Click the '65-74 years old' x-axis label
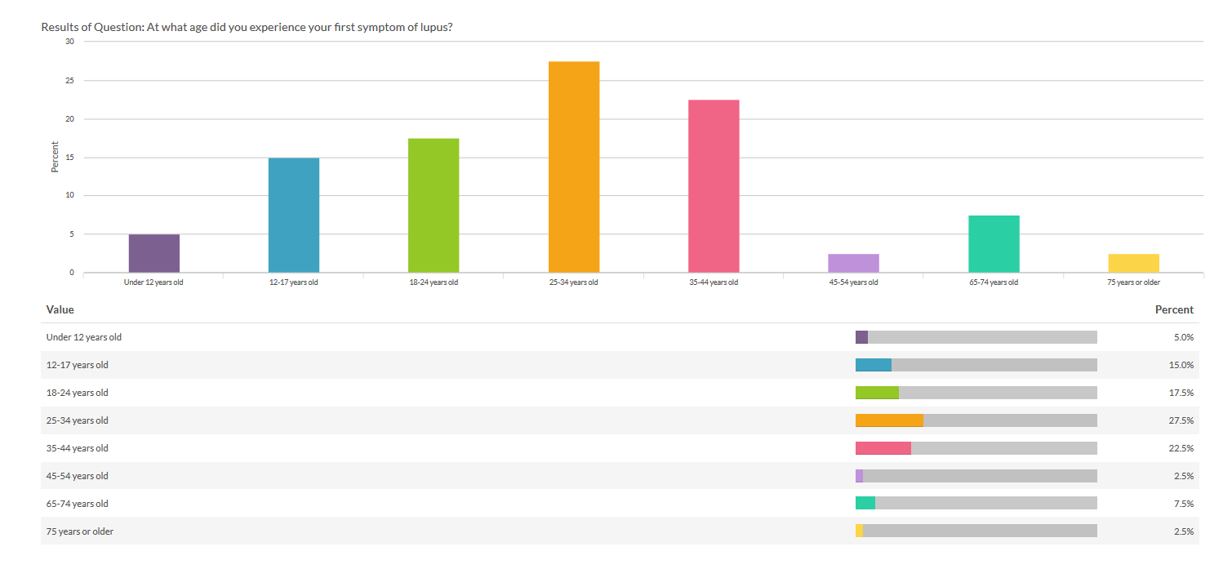Image resolution: width=1232 pixels, height=569 pixels. [x=994, y=282]
